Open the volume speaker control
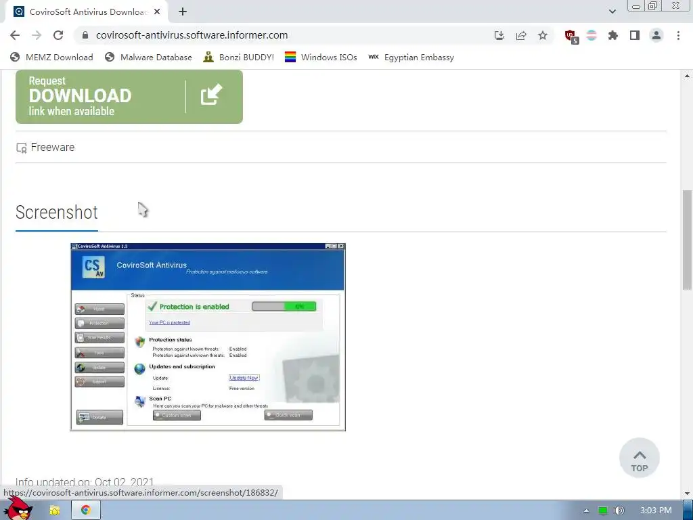The width and height of the screenshot is (693, 520). 619,511
